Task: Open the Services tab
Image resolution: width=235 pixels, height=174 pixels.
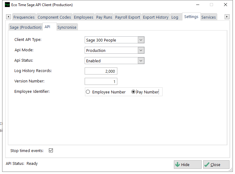Action: 208,17
